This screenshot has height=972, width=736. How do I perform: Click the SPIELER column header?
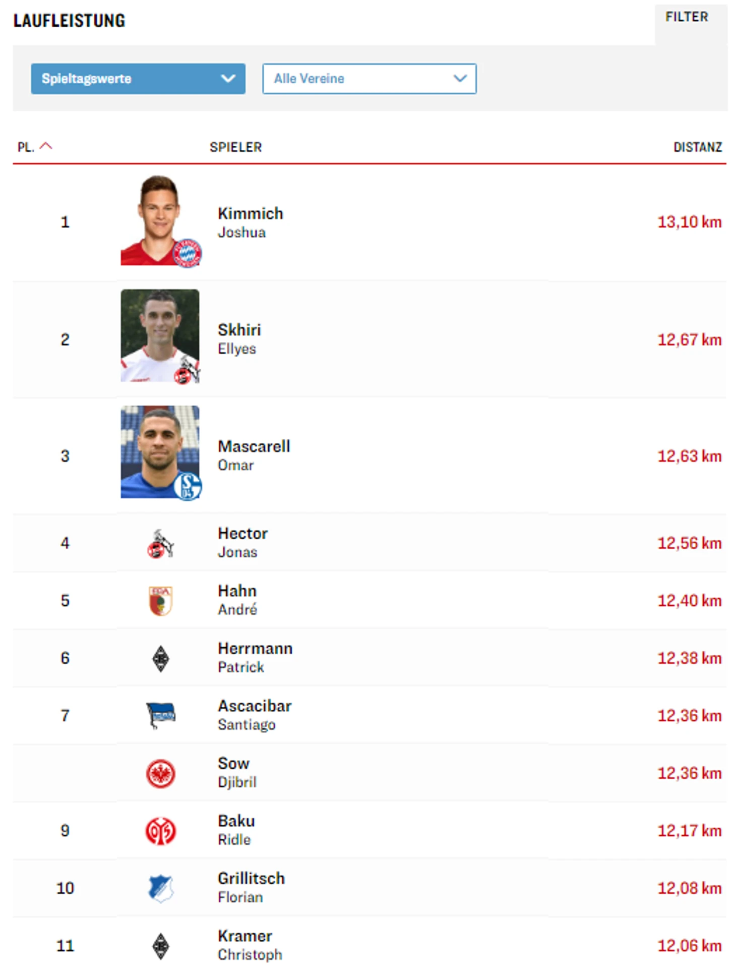[235, 147]
